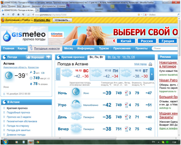This screenshot has width=181, height=145.
Task: Open the Приложения navigation tab
Action: pos(122,48)
